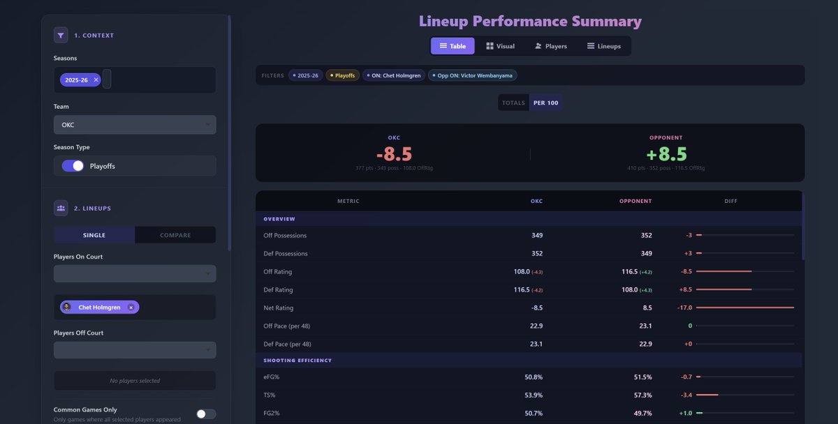This screenshot has width=838, height=424.
Task: Click the DIFF column header
Action: click(730, 201)
